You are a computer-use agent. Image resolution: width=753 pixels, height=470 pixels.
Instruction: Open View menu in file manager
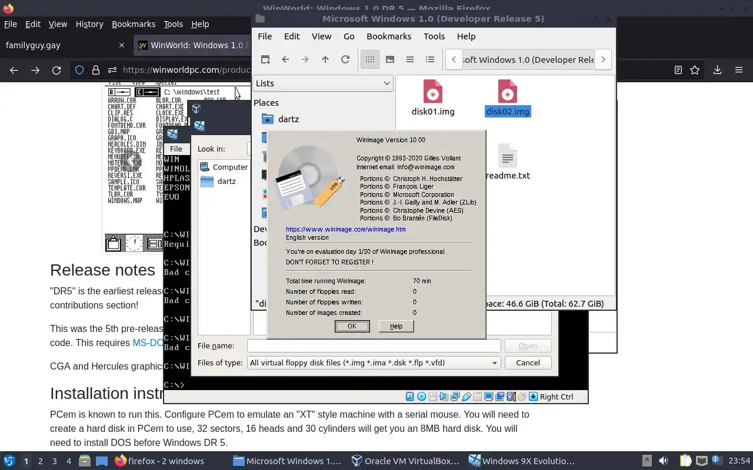click(321, 36)
